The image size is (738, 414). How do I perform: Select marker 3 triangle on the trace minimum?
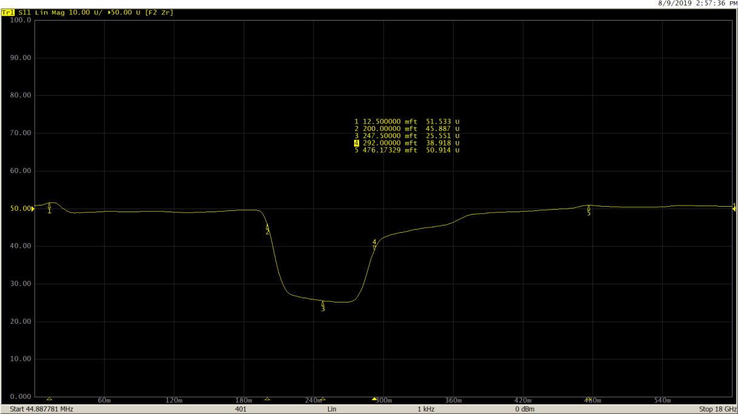coord(323,303)
